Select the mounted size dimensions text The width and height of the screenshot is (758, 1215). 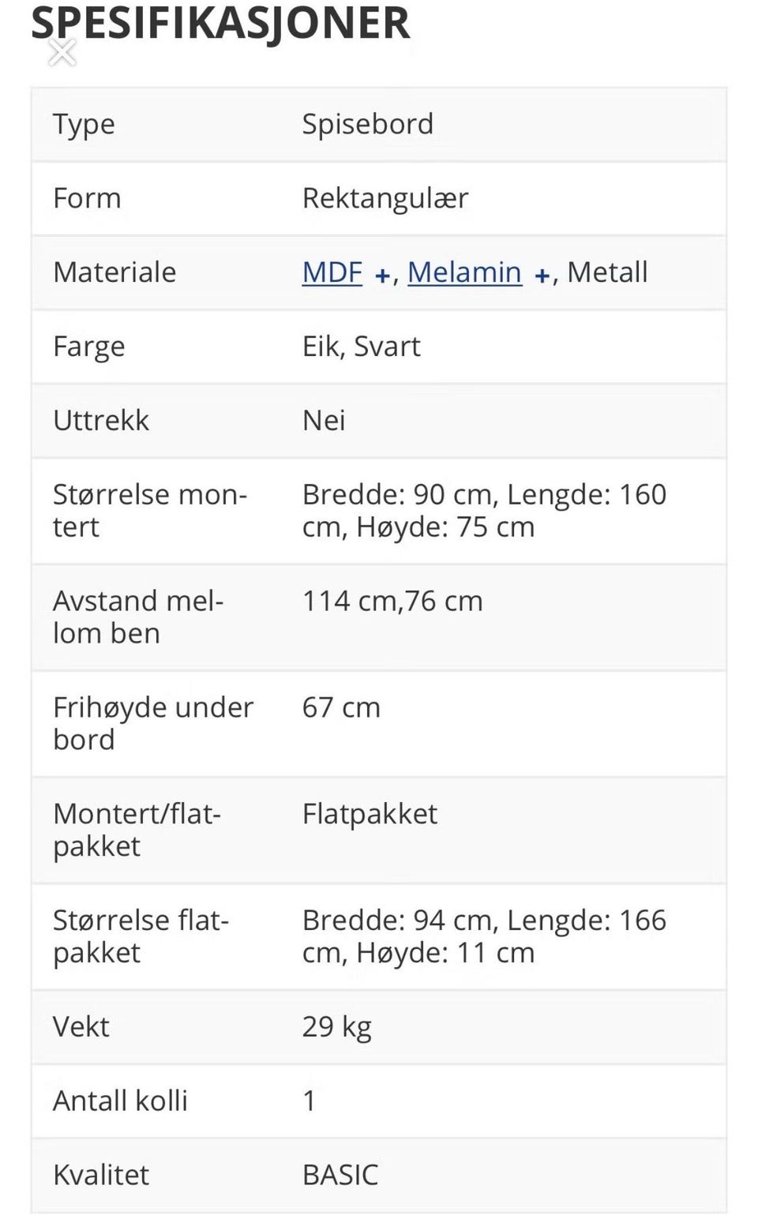tap(484, 511)
